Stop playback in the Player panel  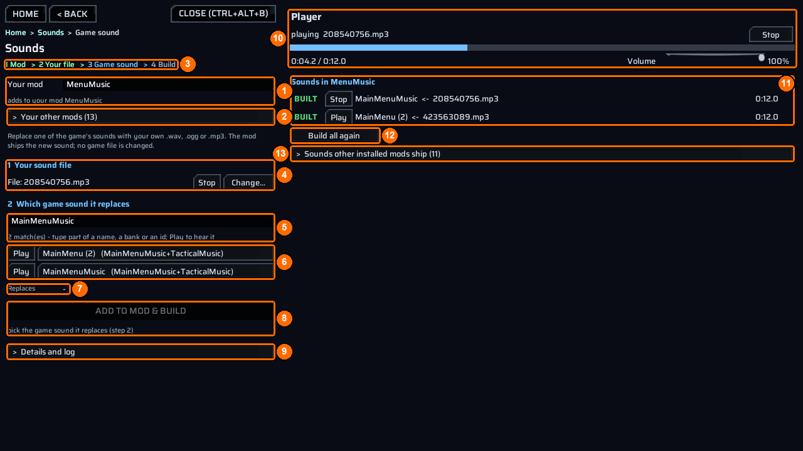click(x=771, y=34)
